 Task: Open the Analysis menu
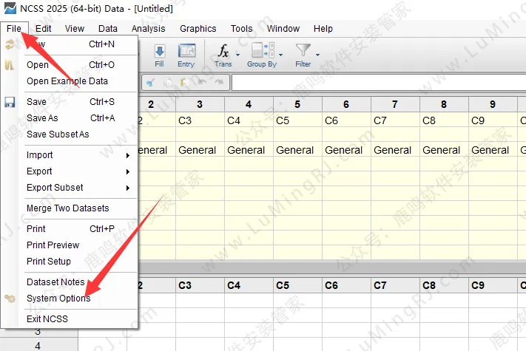(148, 29)
